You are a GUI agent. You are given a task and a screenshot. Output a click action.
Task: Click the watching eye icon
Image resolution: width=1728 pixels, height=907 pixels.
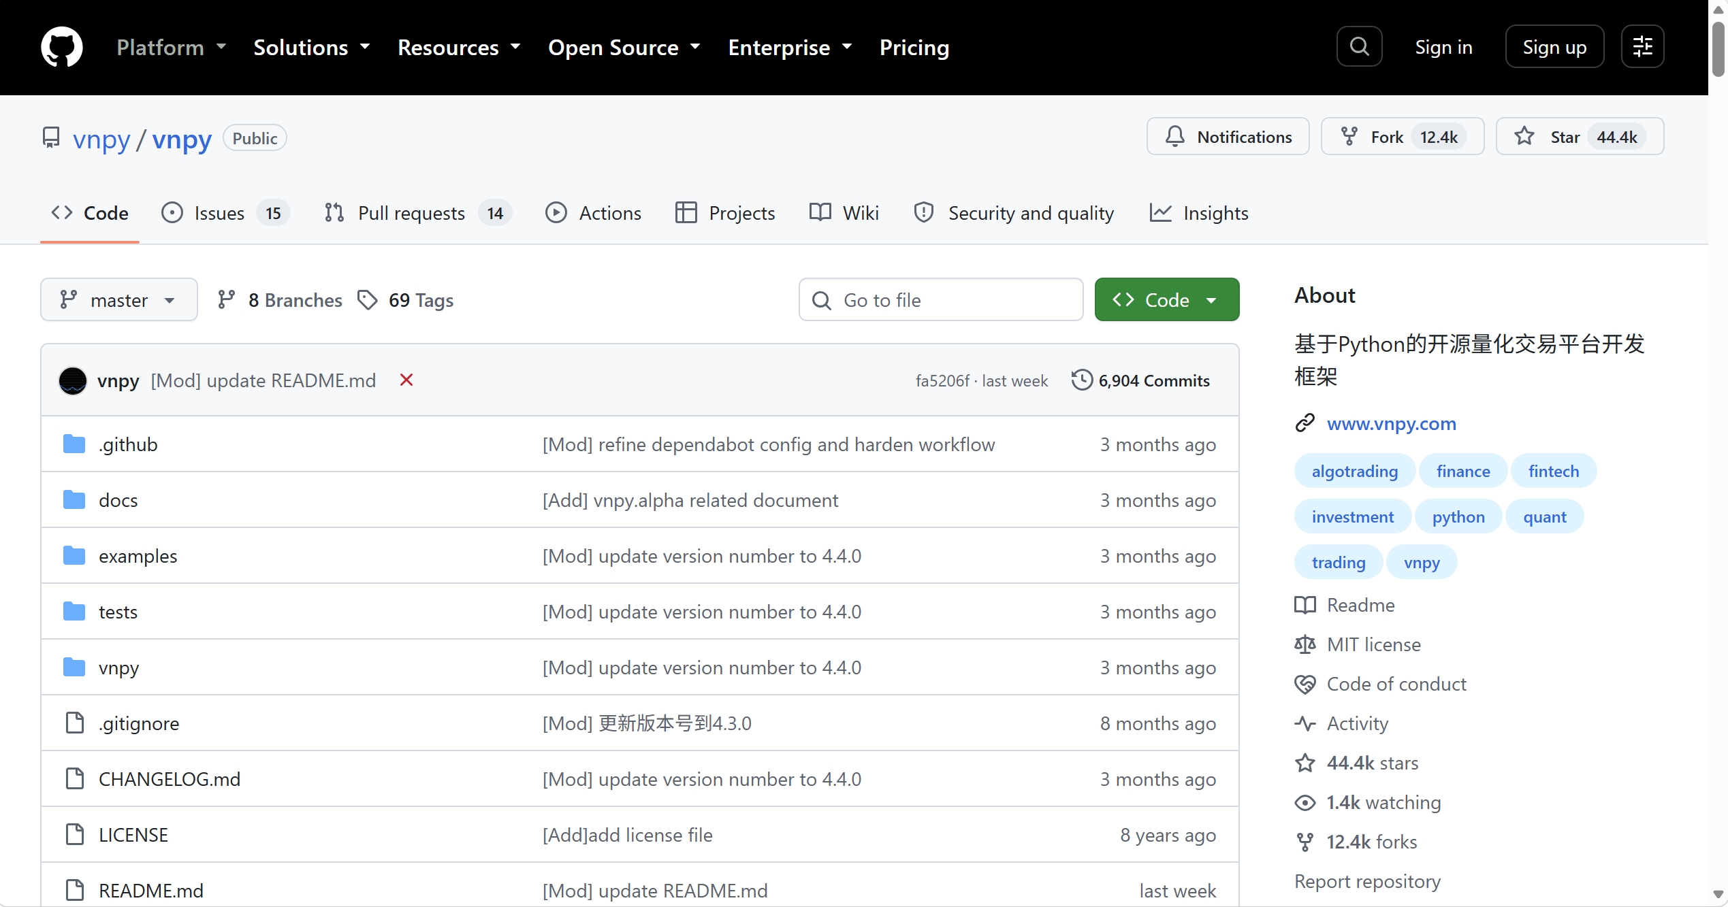1305,802
